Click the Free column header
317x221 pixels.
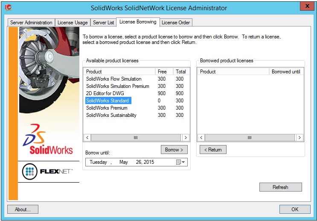click(x=164, y=72)
